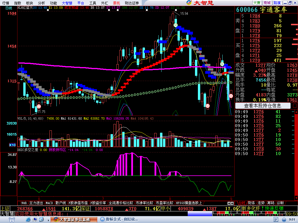
Task: Select the MACD indicator tab
Action: pos(49,203)
